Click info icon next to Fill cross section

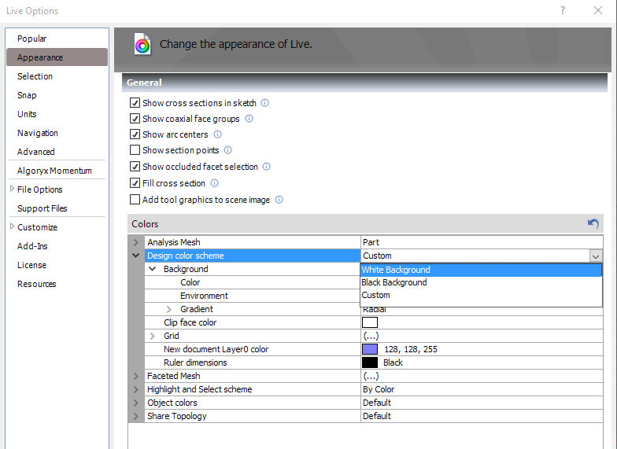(x=214, y=183)
